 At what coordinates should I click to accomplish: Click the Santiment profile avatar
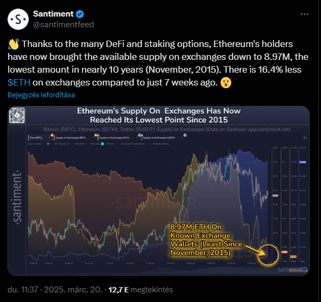point(18,19)
